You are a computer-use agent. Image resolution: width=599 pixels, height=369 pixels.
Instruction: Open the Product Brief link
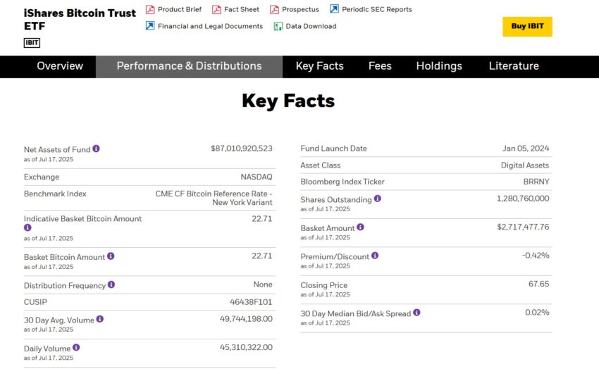coord(180,10)
